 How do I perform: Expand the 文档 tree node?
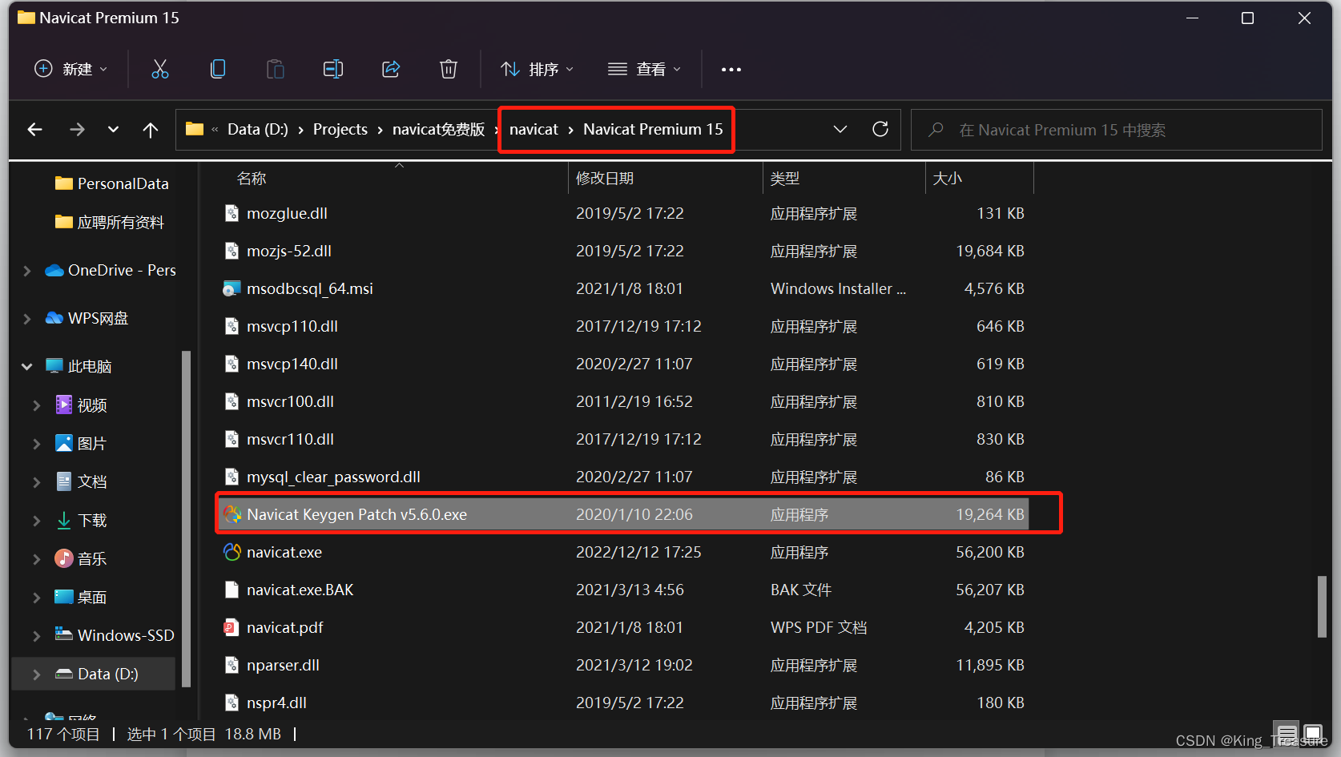pyautogui.click(x=37, y=482)
